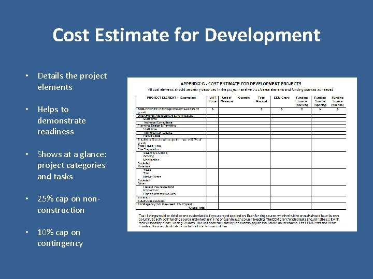Click the bullet 'Details the project elements'
This screenshot has width=373, height=279.
[x=72, y=82]
